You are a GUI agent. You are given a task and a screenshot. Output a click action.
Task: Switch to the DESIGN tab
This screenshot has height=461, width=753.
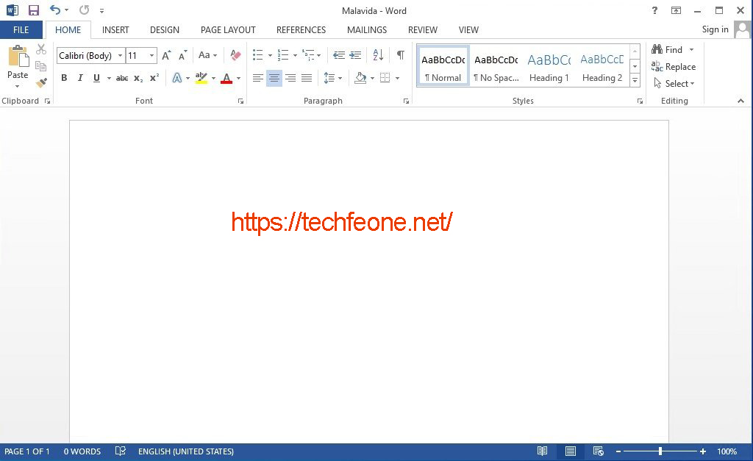point(164,29)
